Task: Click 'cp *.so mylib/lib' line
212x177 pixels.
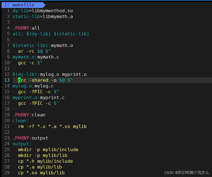Action: click(41, 173)
